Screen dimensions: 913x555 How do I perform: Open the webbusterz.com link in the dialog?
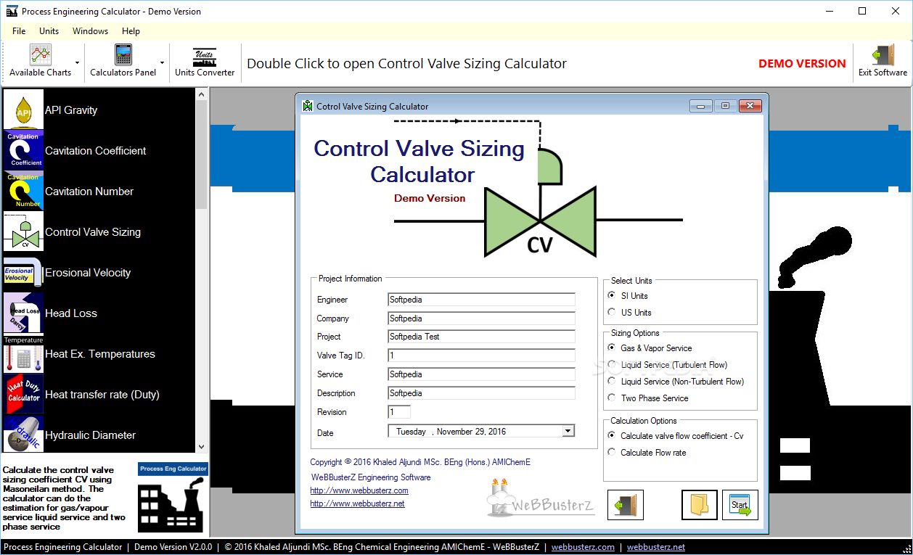pos(359,490)
